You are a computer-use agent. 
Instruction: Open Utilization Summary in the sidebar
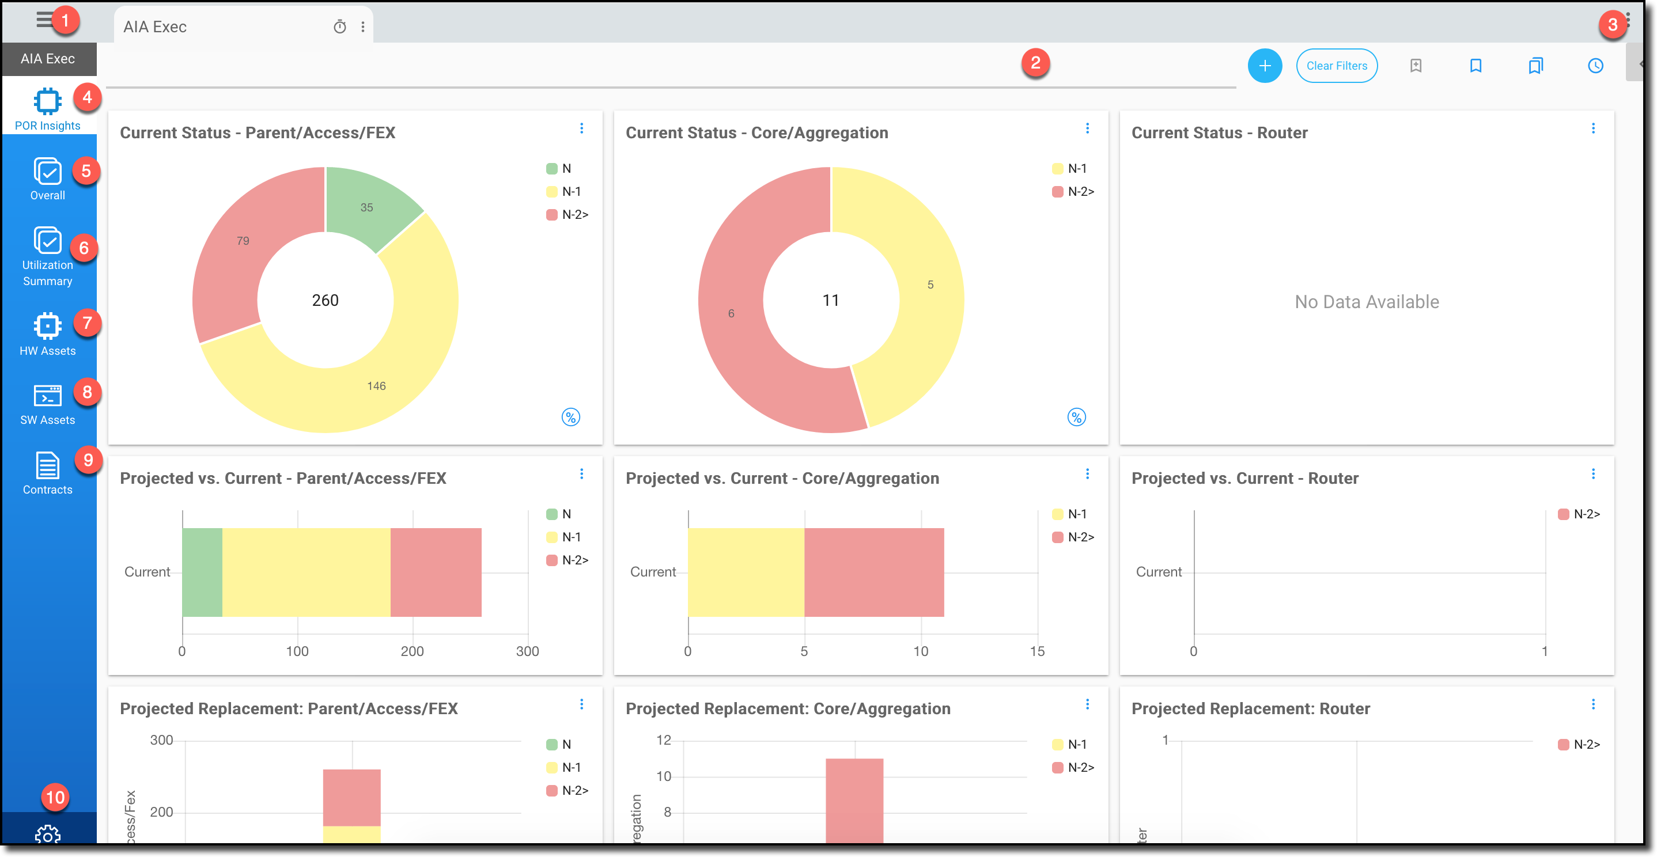(48, 256)
